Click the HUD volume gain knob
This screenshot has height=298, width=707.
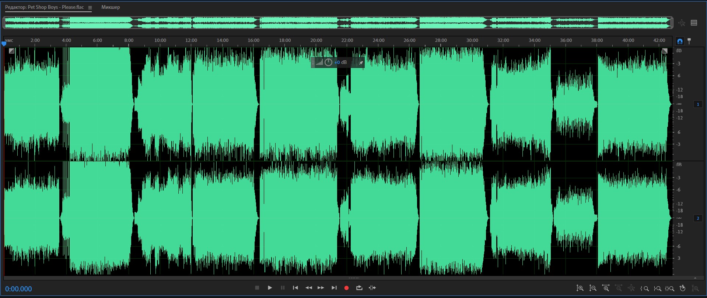[328, 62]
